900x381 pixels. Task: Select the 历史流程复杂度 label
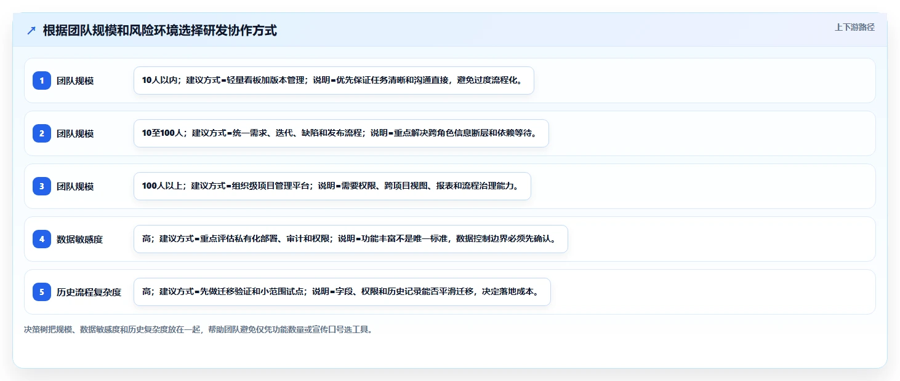89,292
